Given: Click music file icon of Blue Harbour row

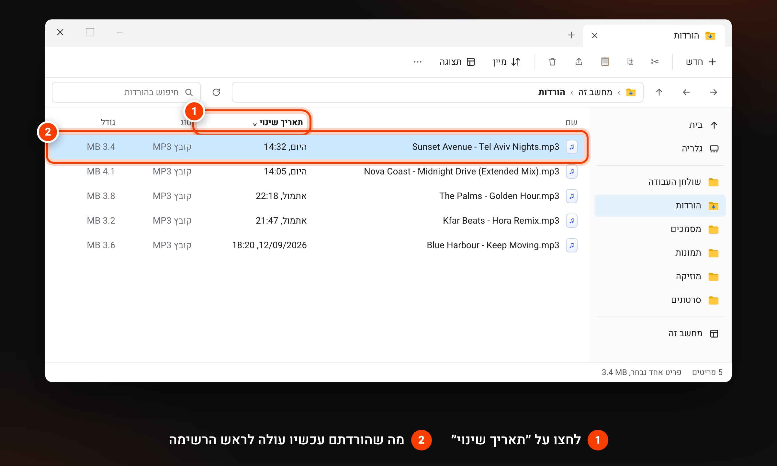Looking at the screenshot, I should [x=572, y=245].
